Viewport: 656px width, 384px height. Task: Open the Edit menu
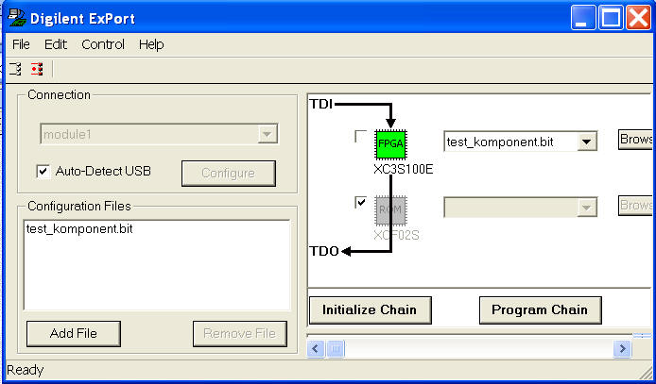pos(56,44)
